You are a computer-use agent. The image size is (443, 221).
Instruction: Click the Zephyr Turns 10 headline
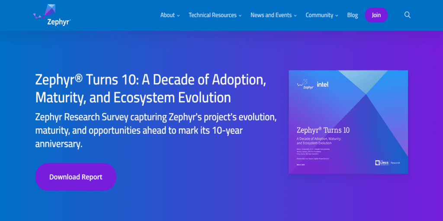coord(151,89)
